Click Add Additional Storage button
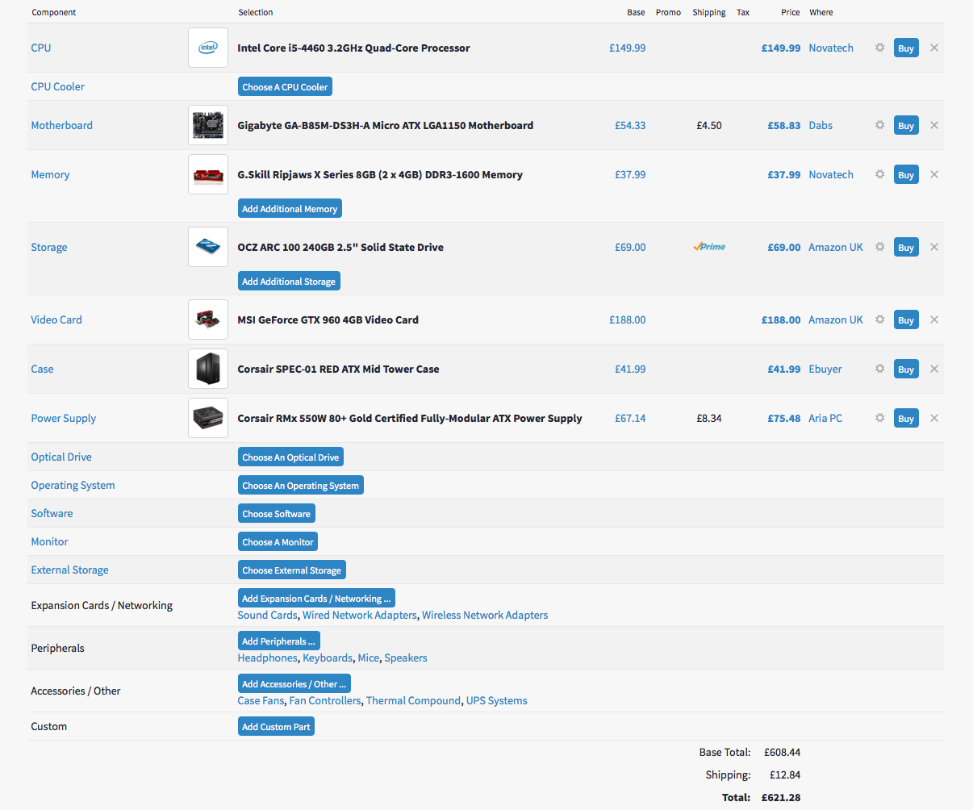The width and height of the screenshot is (973, 810). [x=289, y=282]
